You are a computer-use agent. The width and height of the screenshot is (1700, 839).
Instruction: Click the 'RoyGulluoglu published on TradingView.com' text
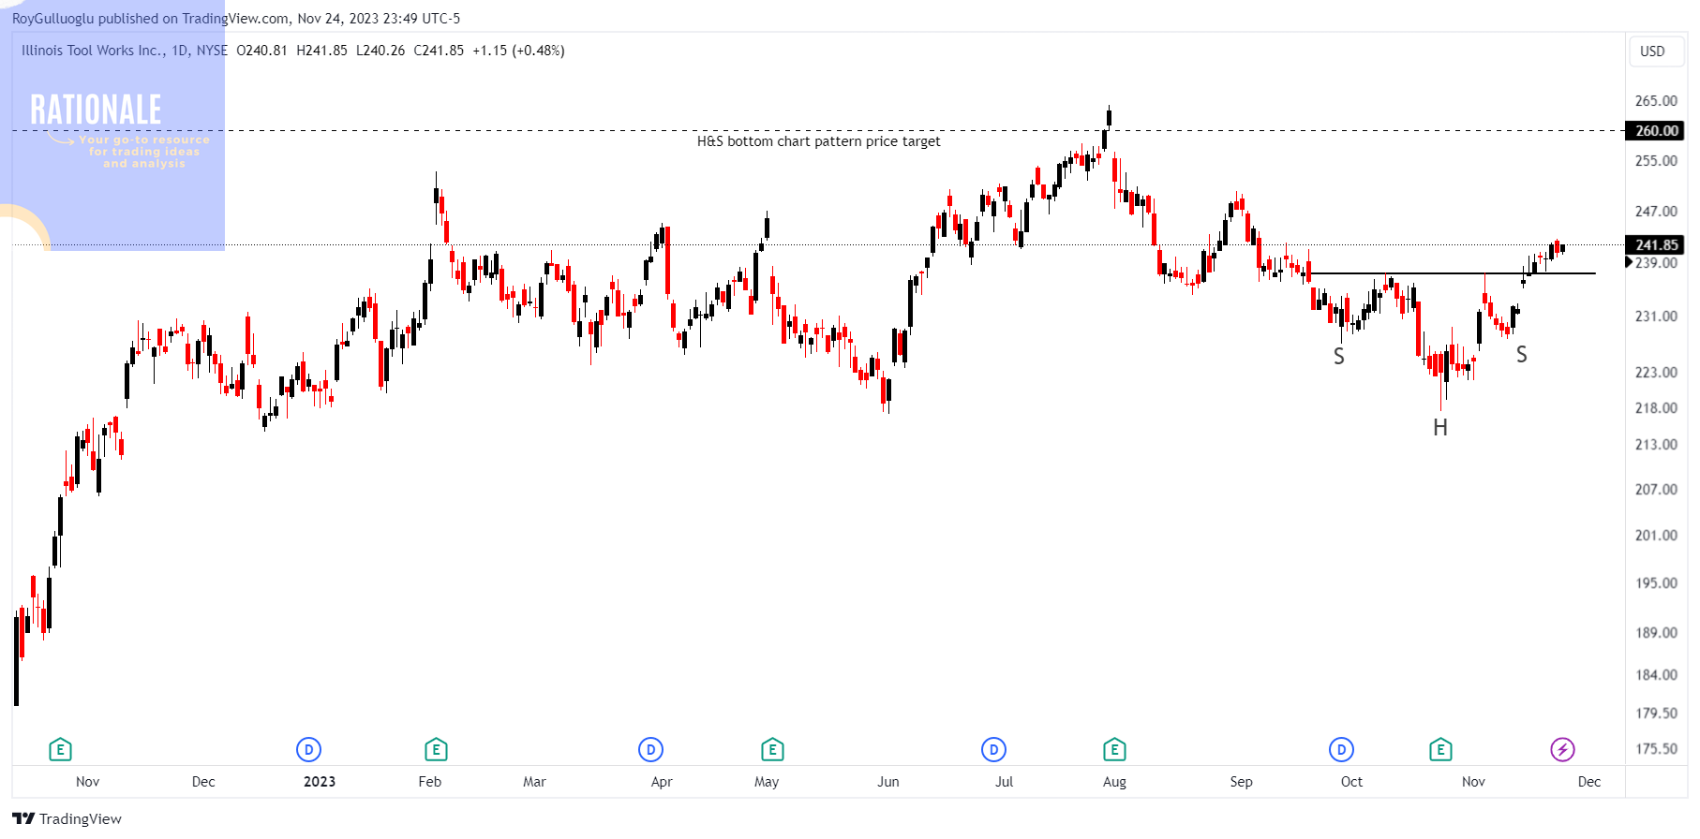tap(150, 19)
